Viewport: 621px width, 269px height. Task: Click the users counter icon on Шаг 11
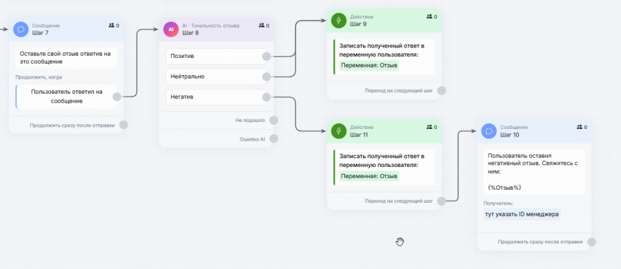pyautogui.click(x=429, y=127)
